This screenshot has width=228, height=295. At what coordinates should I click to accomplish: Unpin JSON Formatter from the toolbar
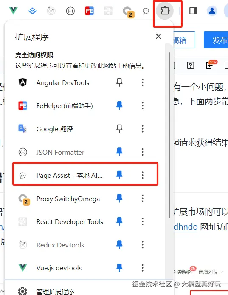(x=119, y=152)
